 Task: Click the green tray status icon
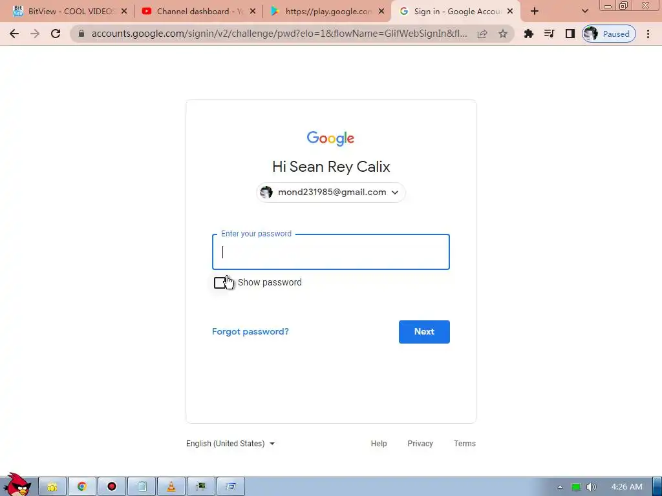point(576,487)
